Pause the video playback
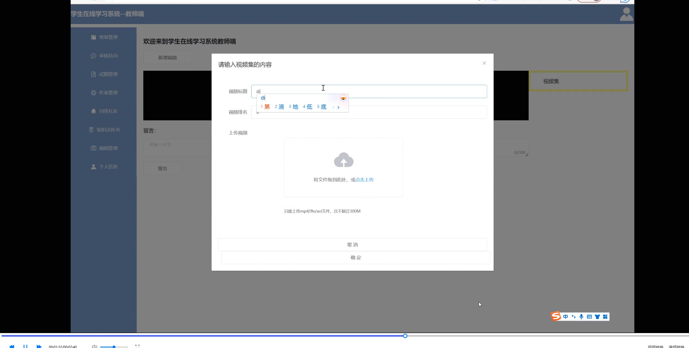 [x=25, y=346]
